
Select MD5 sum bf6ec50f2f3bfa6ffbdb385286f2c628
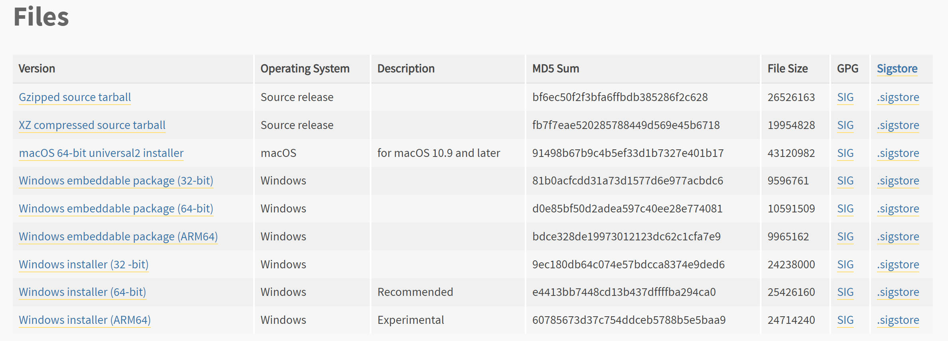tap(620, 97)
